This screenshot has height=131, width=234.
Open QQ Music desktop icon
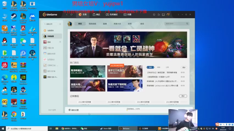click(14, 79)
